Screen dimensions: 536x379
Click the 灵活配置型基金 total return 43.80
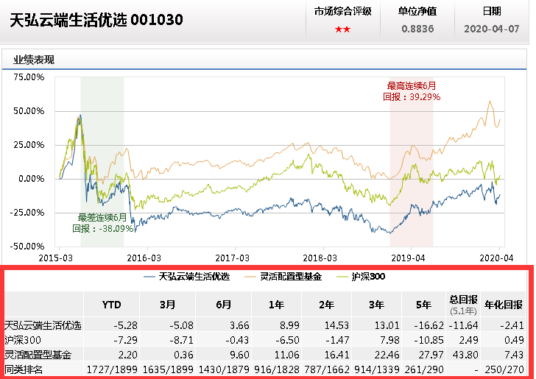coord(465,355)
